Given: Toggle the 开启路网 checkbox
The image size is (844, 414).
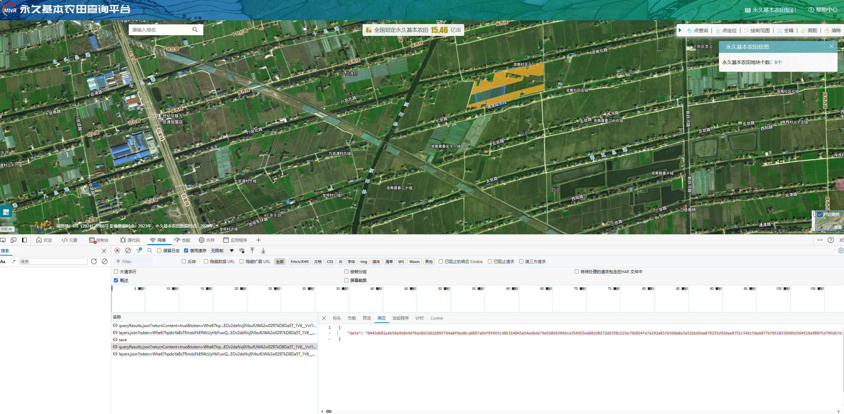Looking at the screenshot, I should tap(820, 214).
